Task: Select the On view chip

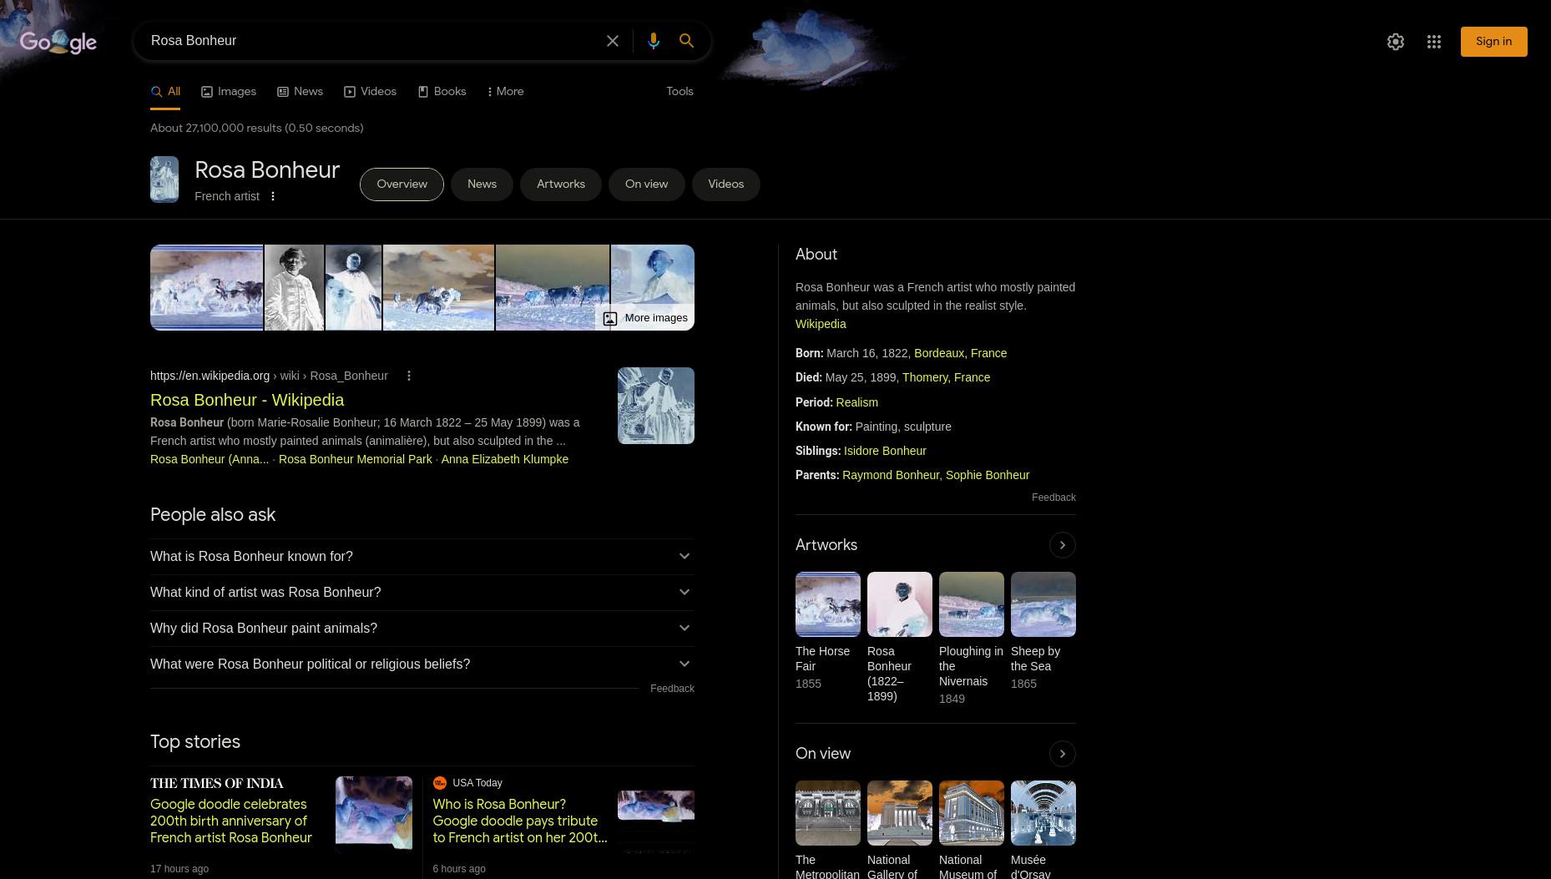Action: [x=646, y=184]
